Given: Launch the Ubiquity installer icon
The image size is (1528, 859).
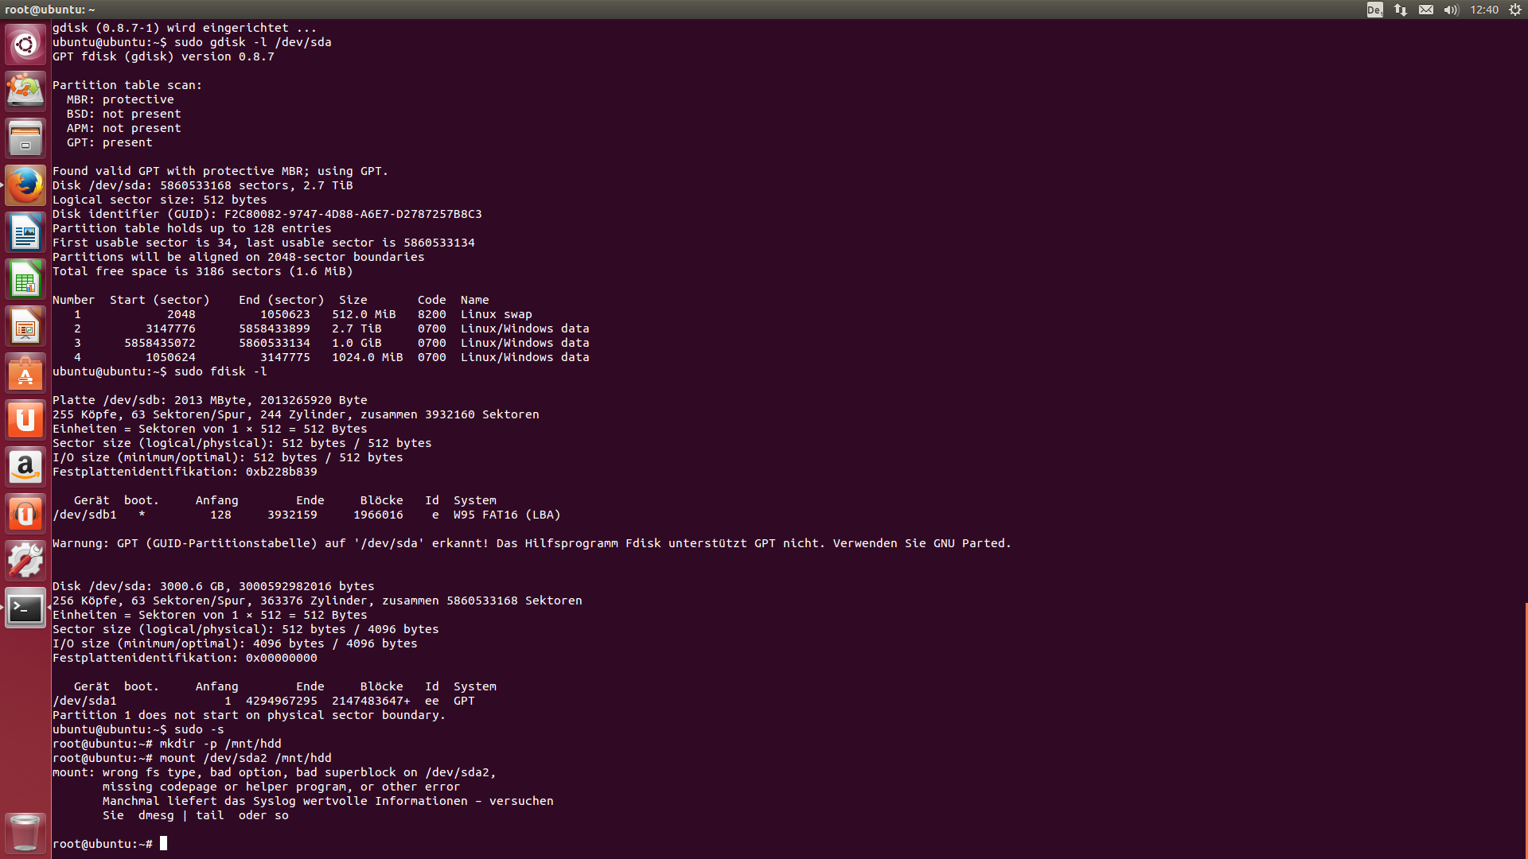Looking at the screenshot, I should [x=25, y=91].
